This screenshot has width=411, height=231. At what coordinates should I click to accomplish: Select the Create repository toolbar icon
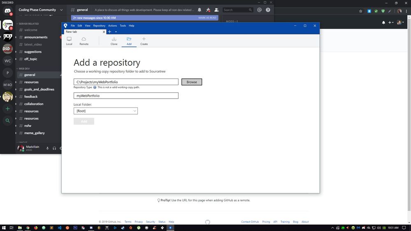pyautogui.click(x=144, y=41)
